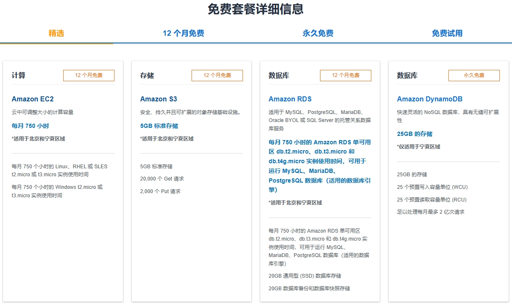Image resolution: width=512 pixels, height=305 pixels.
Task: Click the 12 个月免费 badge on 数据库 card
Action: 346,75
